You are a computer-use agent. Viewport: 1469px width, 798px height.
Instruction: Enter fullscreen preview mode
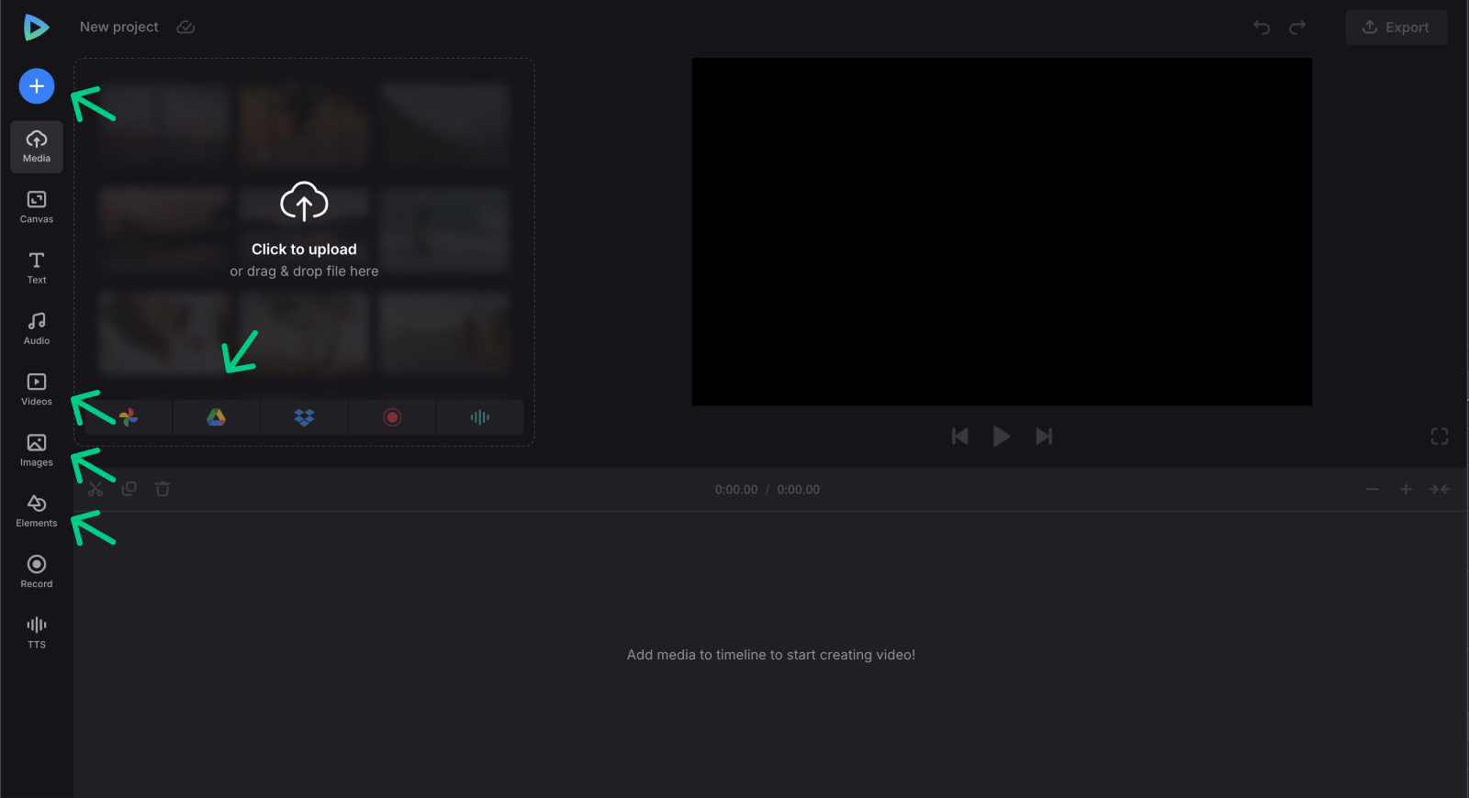[x=1440, y=437]
